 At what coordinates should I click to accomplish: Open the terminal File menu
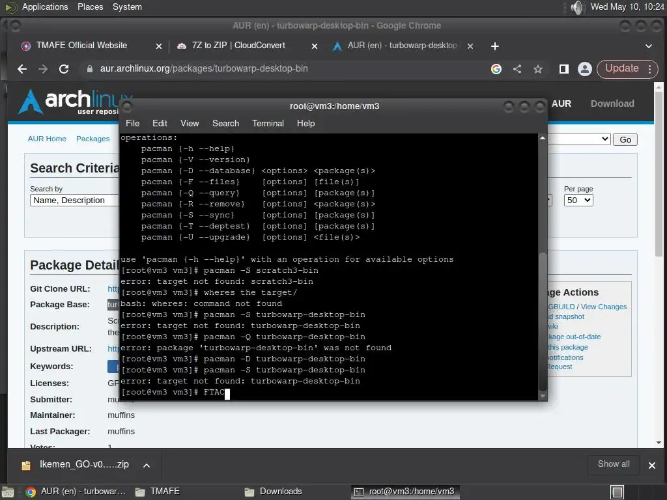pos(132,123)
